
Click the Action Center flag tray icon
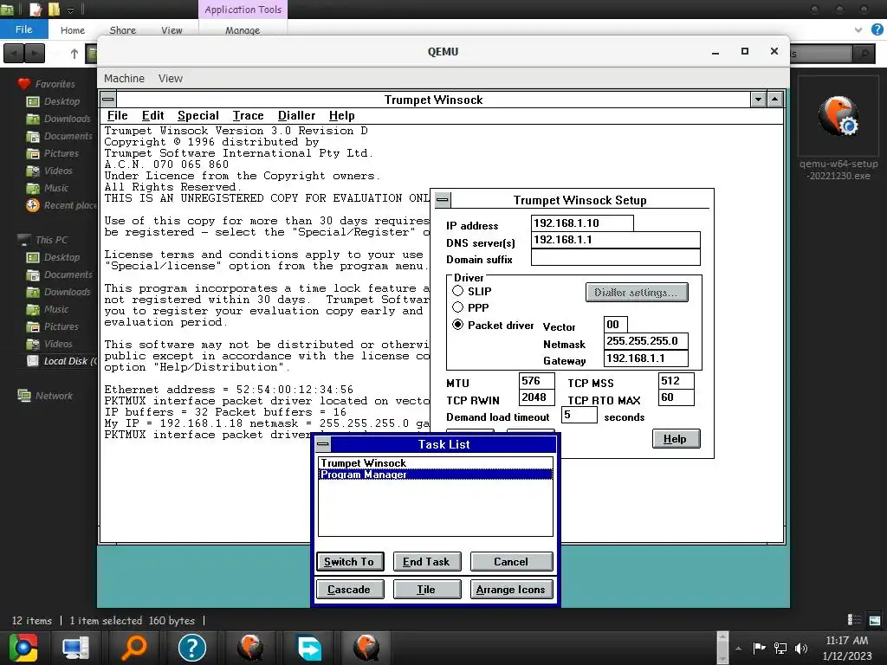click(759, 648)
